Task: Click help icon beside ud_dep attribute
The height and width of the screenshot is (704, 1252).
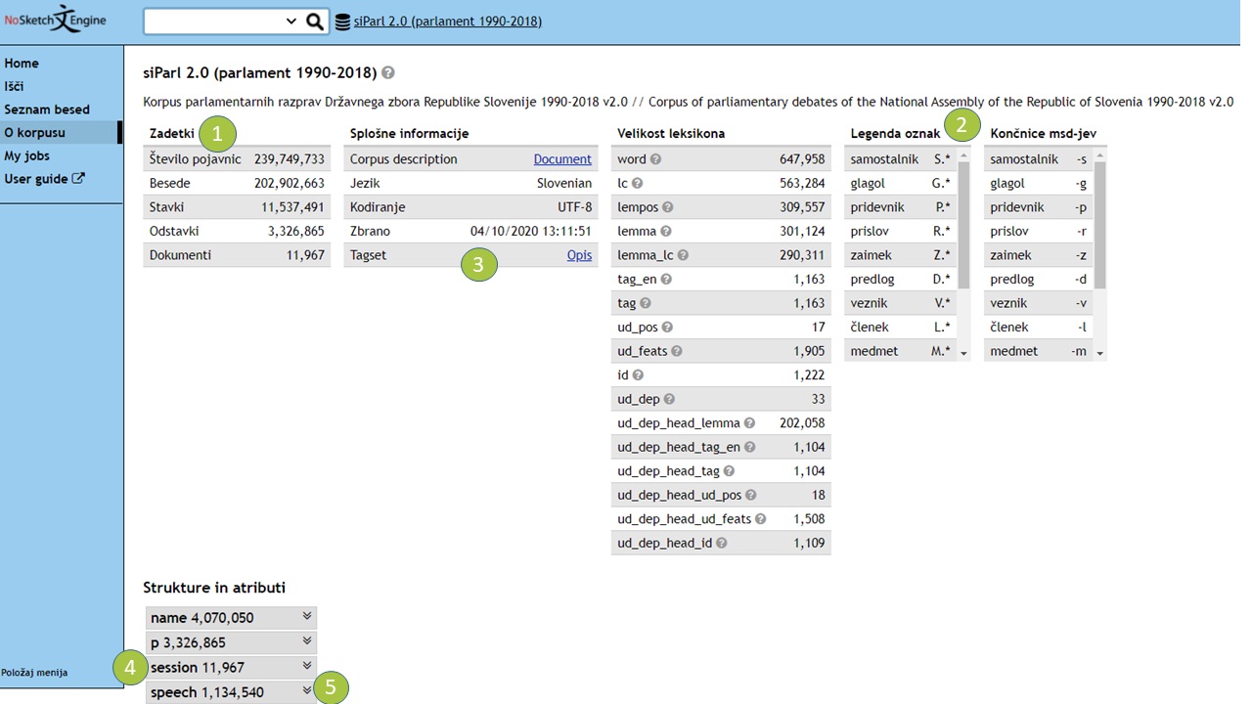Action: tap(670, 399)
